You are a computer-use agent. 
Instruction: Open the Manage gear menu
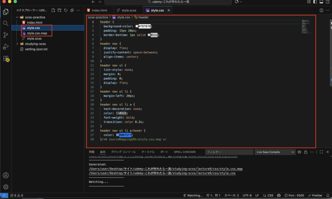(6, 187)
